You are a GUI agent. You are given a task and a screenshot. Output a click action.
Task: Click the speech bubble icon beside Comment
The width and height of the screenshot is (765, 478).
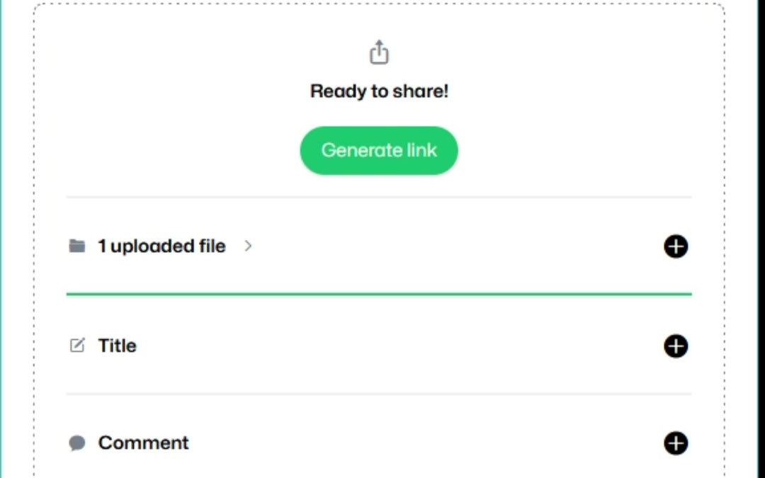77,443
